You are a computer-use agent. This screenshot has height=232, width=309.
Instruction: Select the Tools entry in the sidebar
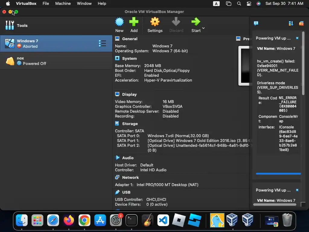(56, 25)
